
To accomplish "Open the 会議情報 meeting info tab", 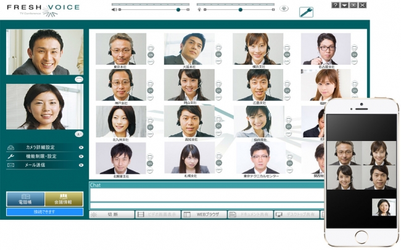I will pyautogui.click(x=64, y=199).
